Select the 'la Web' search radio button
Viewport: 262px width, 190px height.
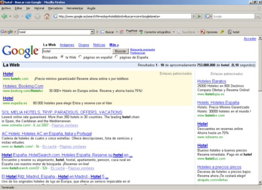click(x=62, y=57)
